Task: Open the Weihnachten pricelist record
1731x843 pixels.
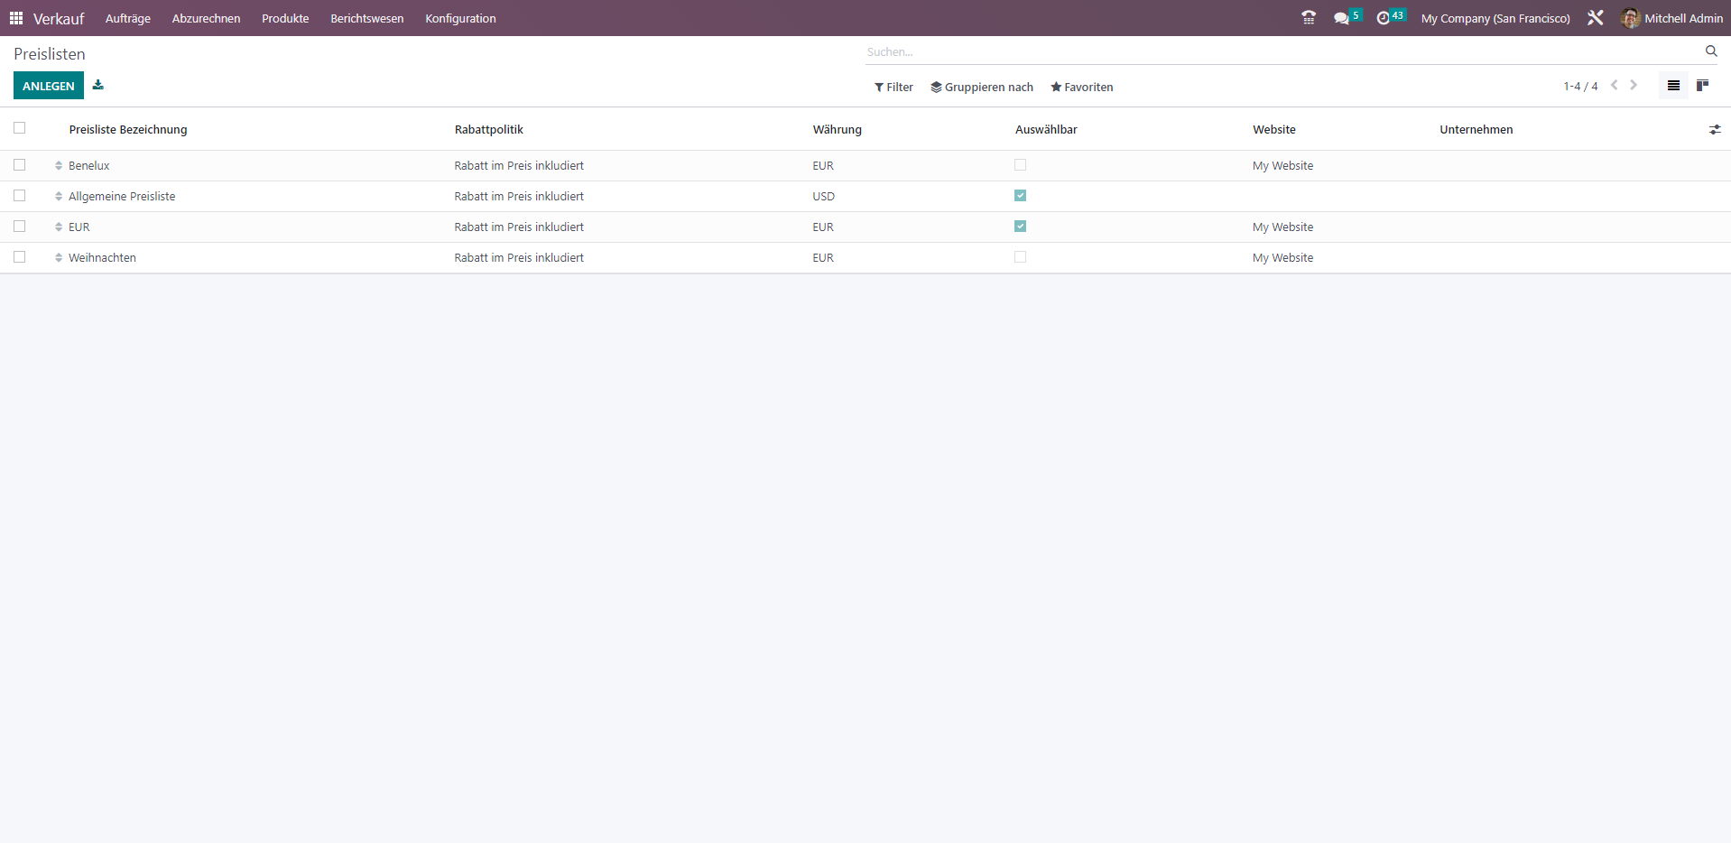Action: tap(102, 258)
